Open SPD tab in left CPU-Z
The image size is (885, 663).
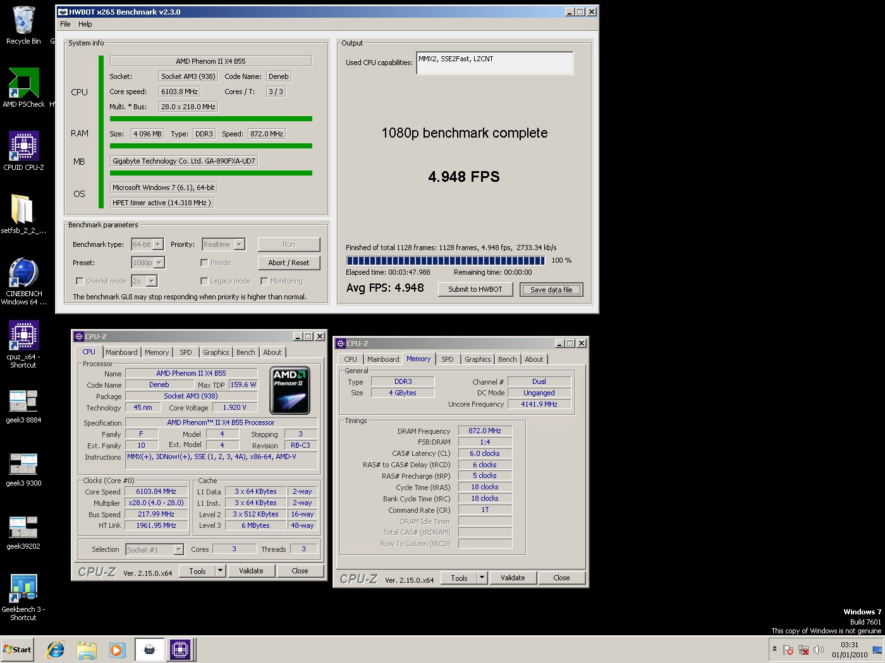click(x=186, y=352)
